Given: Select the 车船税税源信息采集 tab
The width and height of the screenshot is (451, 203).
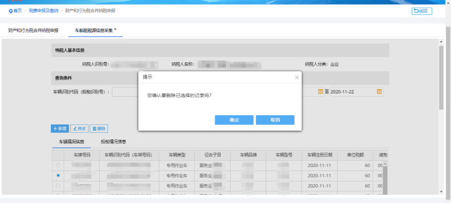Looking at the screenshot, I should pyautogui.click(x=94, y=30).
